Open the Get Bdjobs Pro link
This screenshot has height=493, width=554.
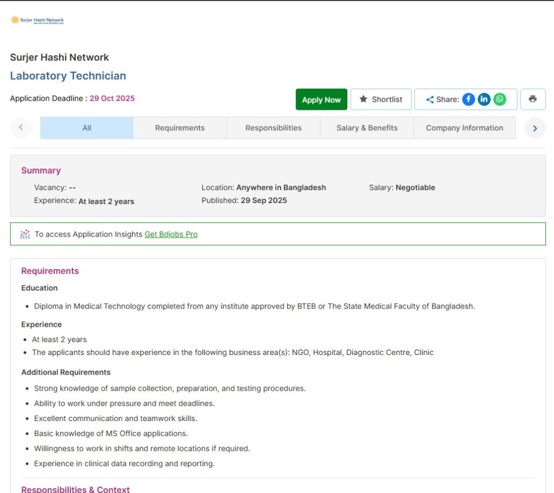[x=171, y=234]
